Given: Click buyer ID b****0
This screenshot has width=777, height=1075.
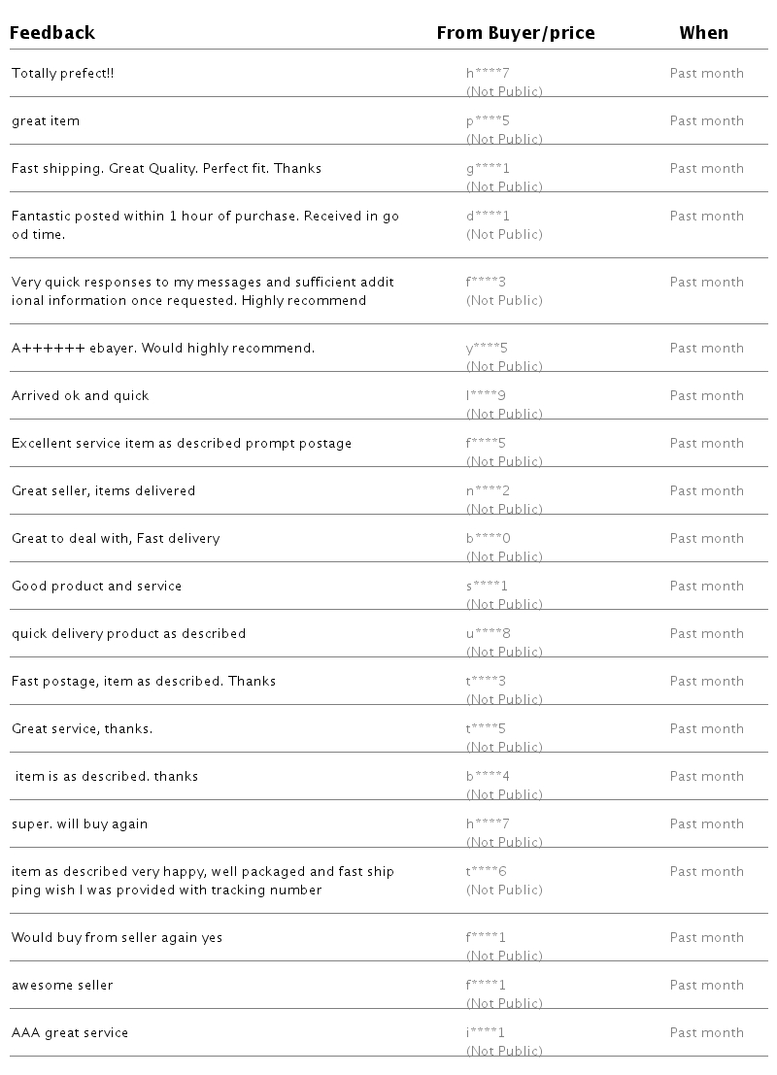Looking at the screenshot, I should pyautogui.click(x=489, y=538).
